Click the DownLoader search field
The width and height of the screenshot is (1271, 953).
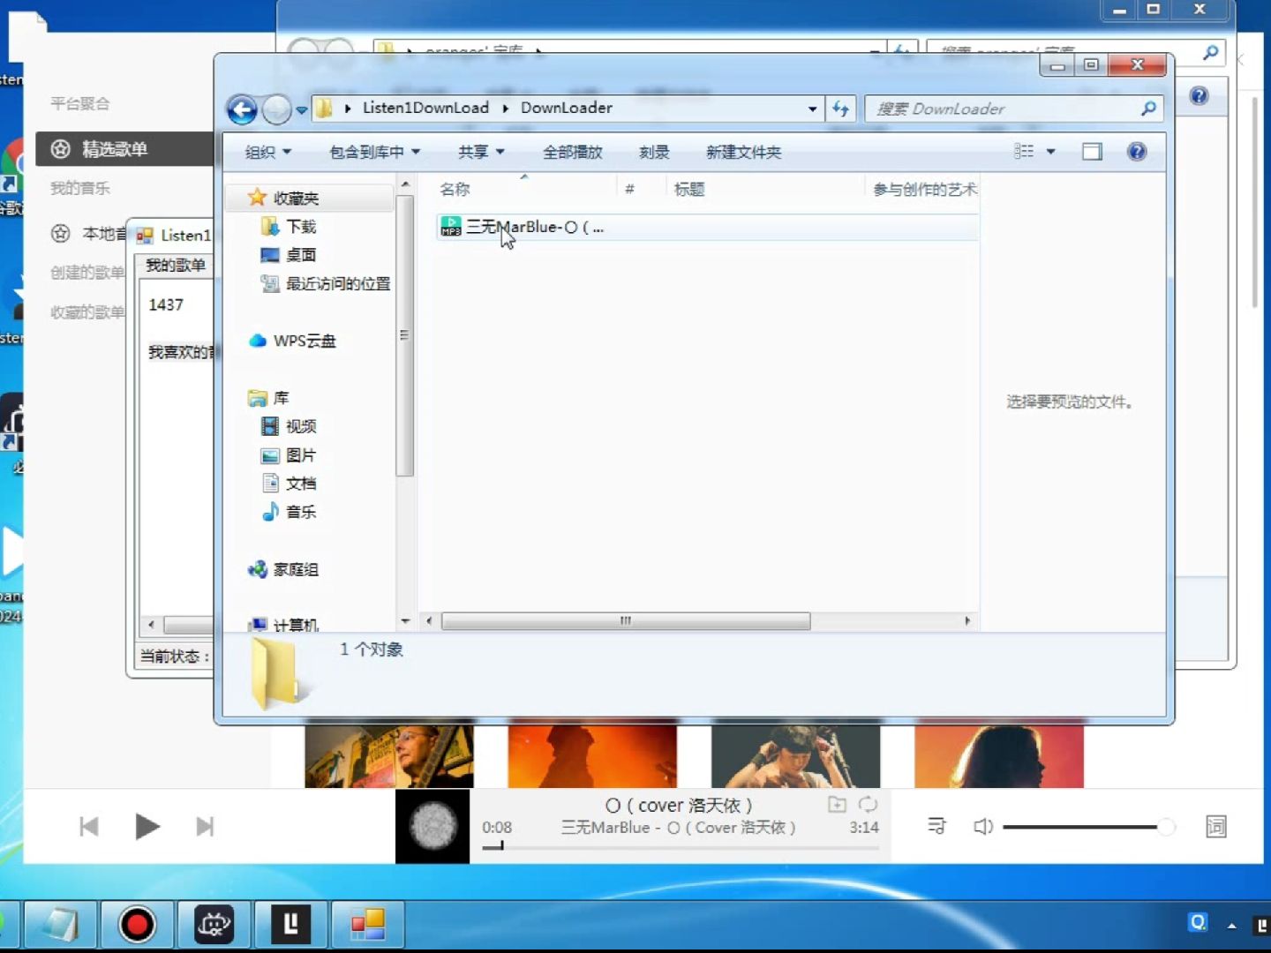(1002, 109)
